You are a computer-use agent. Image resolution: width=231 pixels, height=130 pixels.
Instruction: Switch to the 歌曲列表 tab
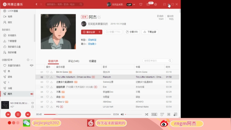[x=53, y=61]
